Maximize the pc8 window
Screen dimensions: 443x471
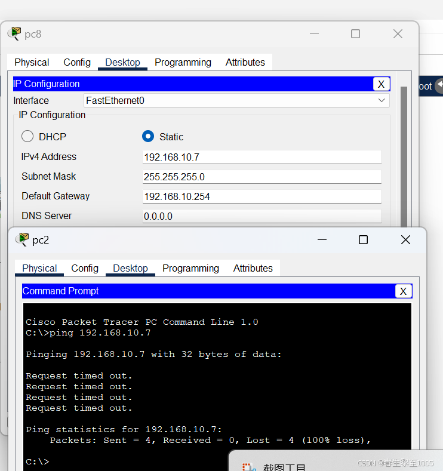356,33
